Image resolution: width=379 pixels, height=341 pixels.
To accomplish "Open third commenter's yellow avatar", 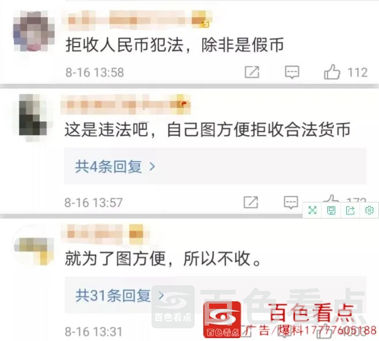I will coord(34,250).
